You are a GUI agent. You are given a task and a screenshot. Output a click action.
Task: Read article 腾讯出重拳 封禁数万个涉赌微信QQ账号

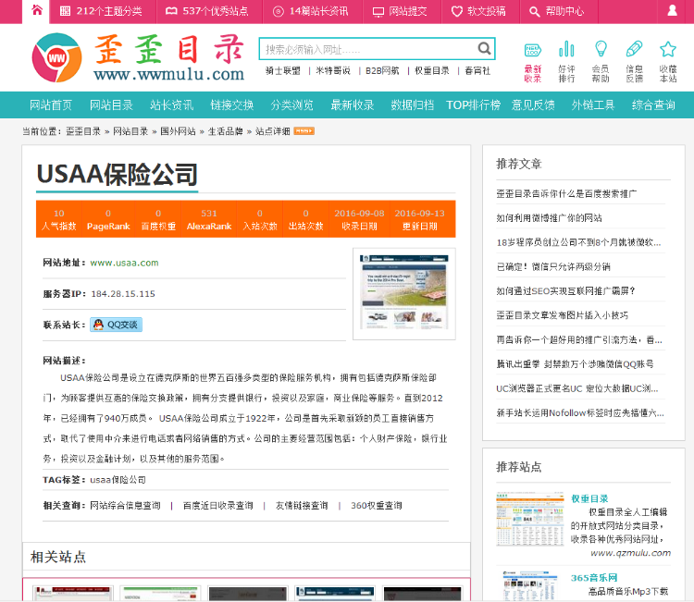pos(575,364)
